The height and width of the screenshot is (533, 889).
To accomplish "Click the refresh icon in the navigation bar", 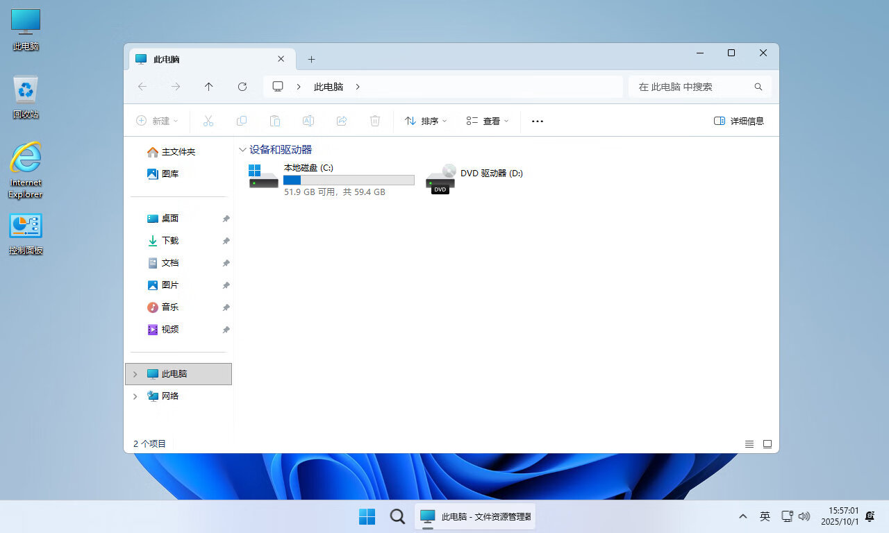I will click(x=242, y=86).
